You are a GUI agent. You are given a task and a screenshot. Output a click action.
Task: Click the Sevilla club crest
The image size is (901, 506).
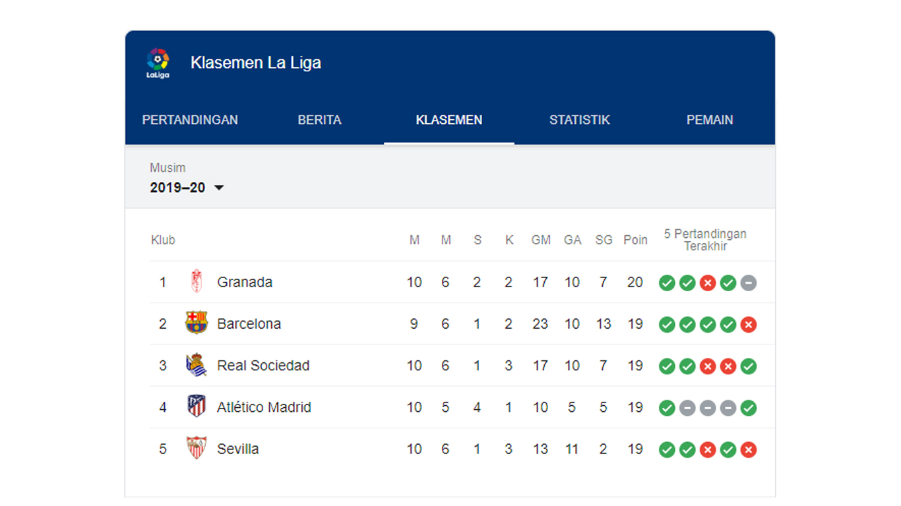coord(196,449)
